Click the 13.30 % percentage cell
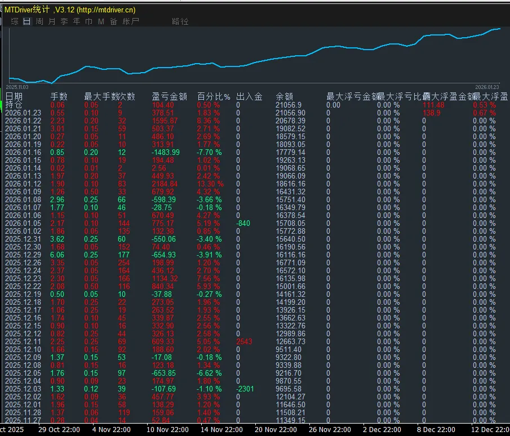Viewport: 510px width, 436px height. (x=210, y=184)
